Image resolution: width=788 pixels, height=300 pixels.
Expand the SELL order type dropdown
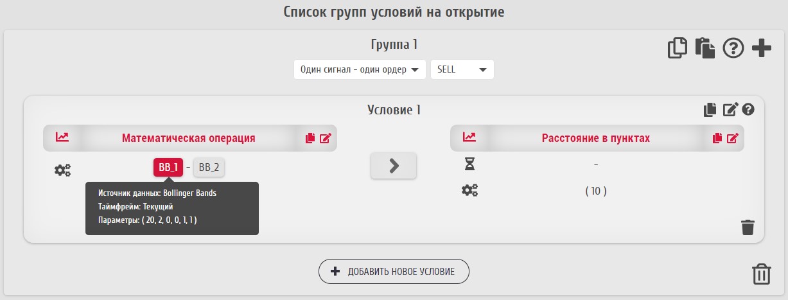[x=462, y=70]
